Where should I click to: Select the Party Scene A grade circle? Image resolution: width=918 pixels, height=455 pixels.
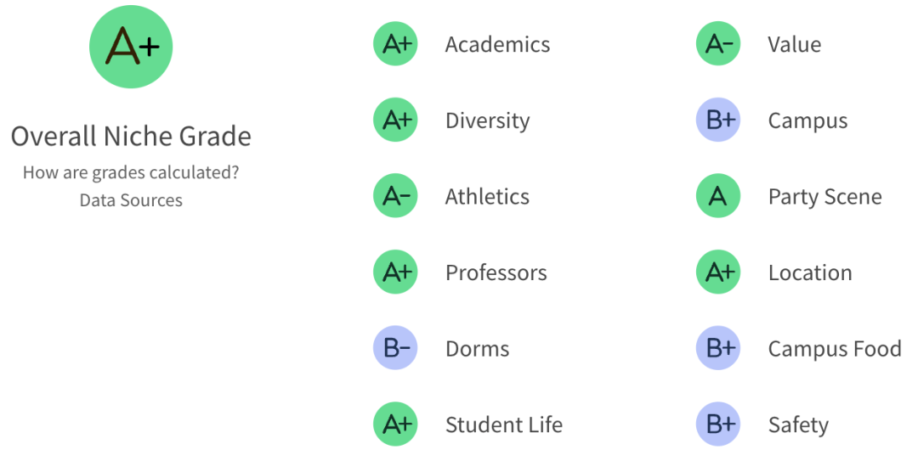[x=717, y=196]
